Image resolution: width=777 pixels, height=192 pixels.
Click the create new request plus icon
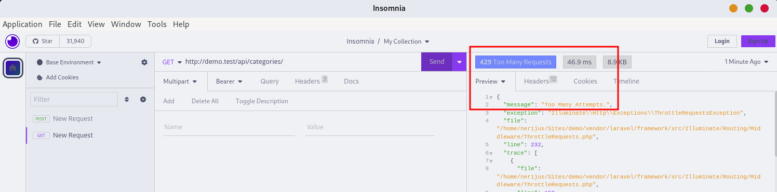143,99
